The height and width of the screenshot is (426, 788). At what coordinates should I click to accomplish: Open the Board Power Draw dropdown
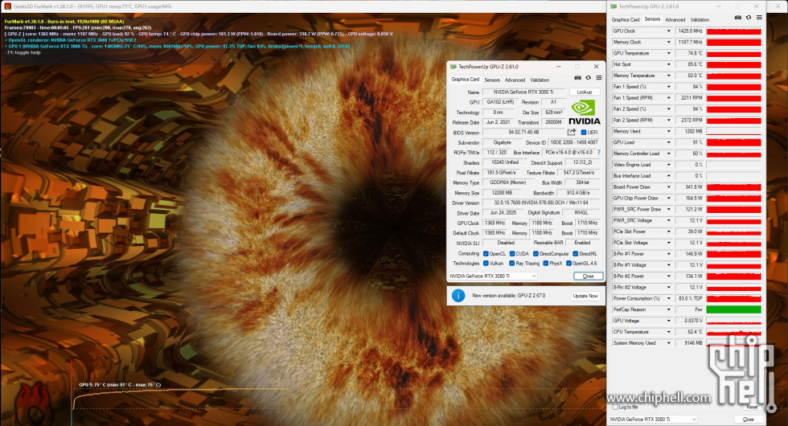[x=668, y=186]
